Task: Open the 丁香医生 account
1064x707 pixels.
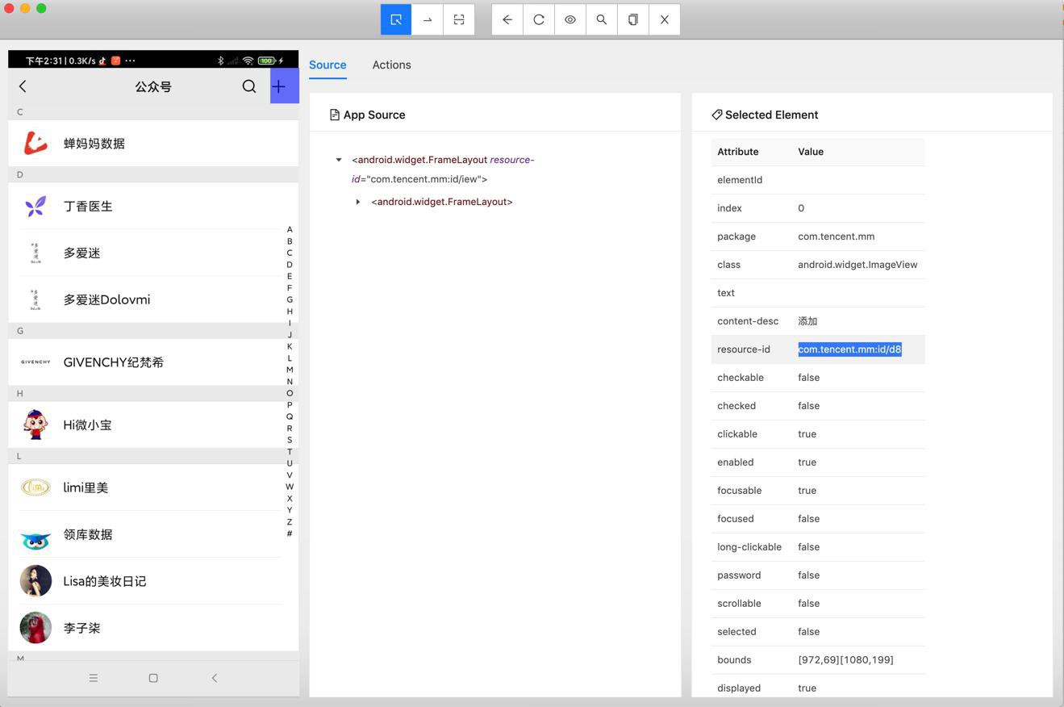Action: click(x=153, y=207)
